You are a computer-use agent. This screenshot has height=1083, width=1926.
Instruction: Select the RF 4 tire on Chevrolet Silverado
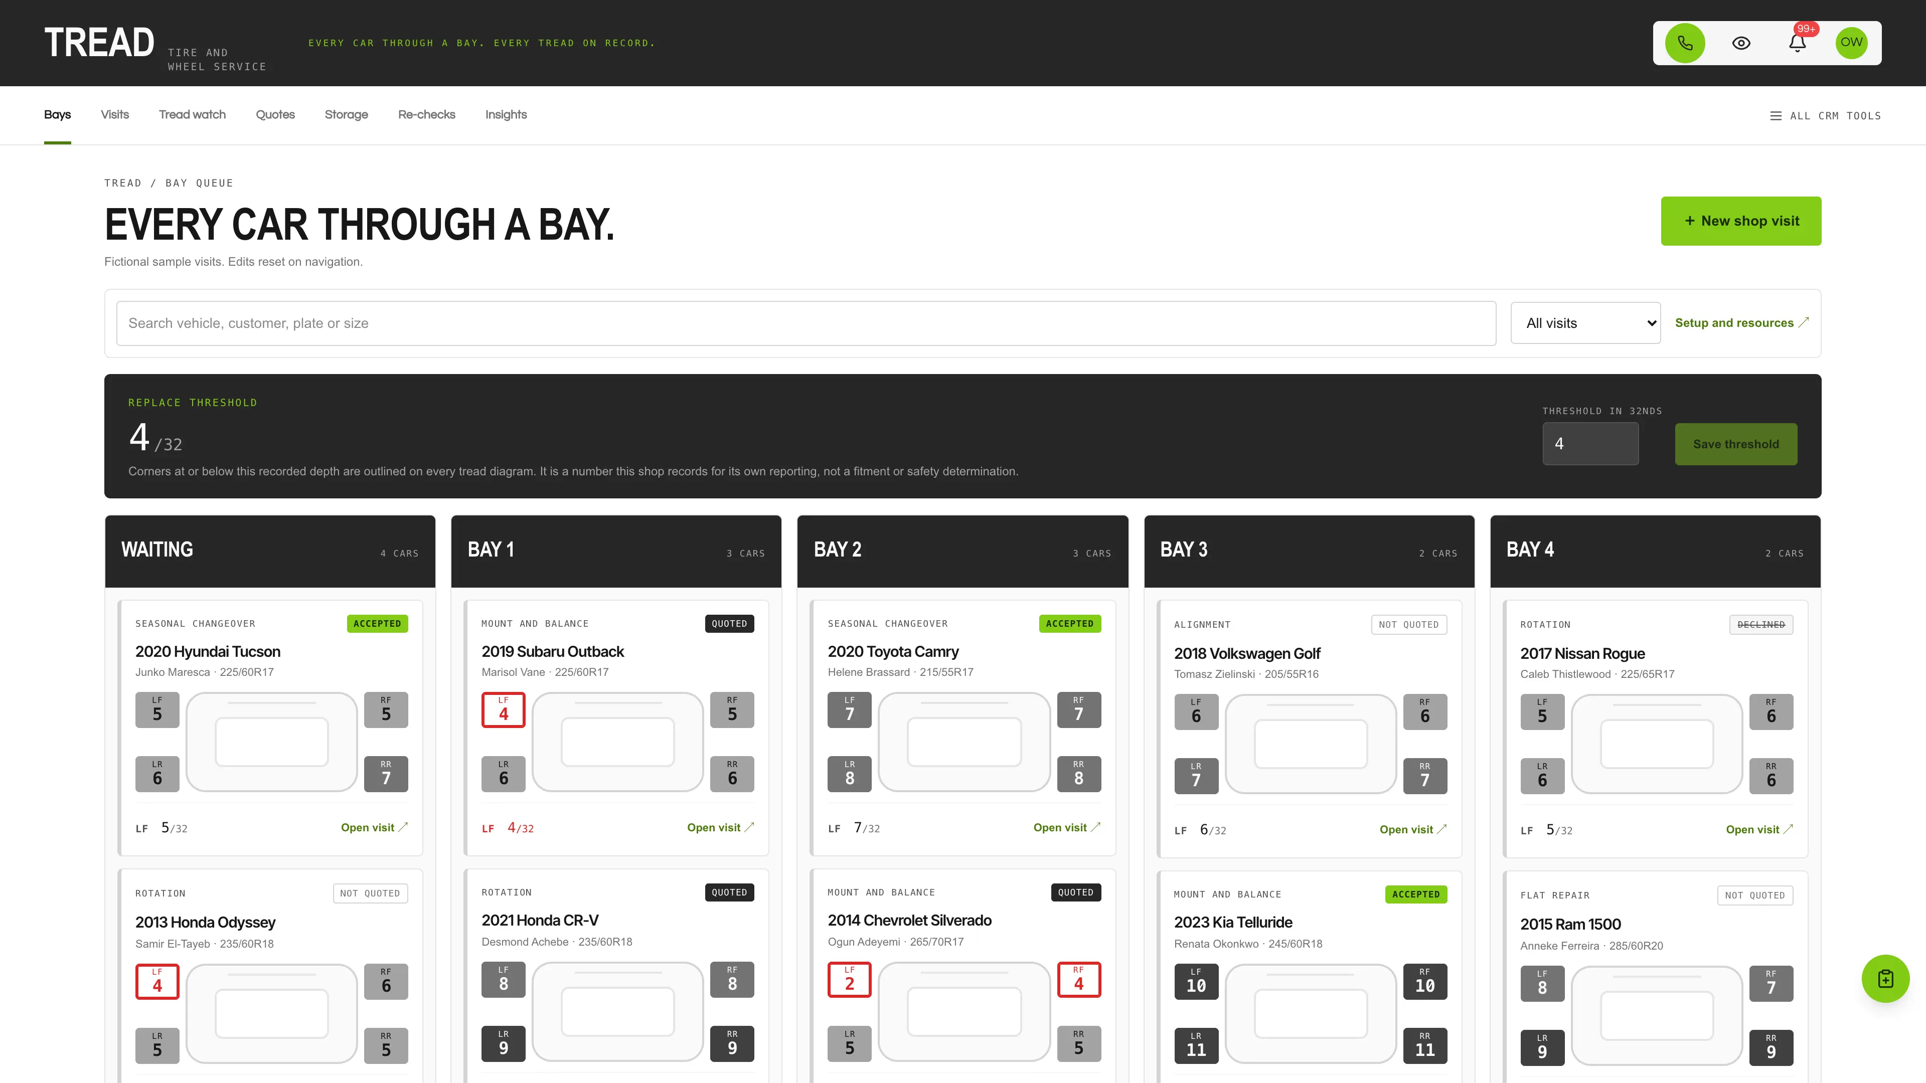[x=1078, y=979]
